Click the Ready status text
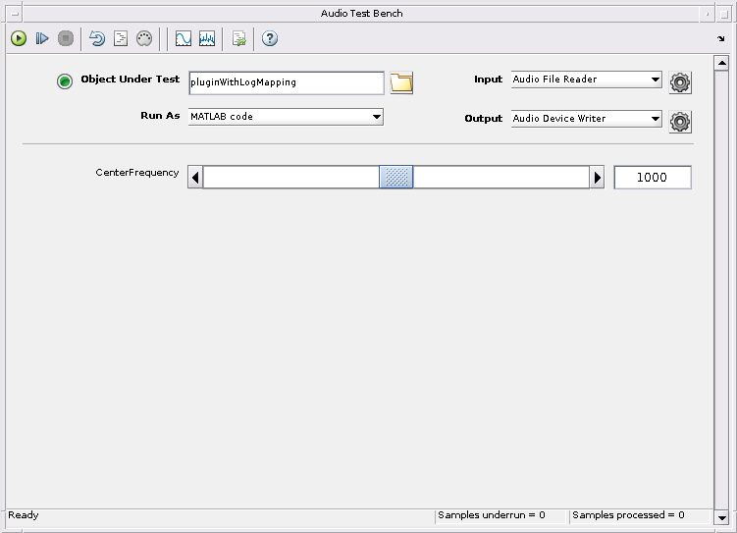The width and height of the screenshot is (737, 533). (x=24, y=515)
